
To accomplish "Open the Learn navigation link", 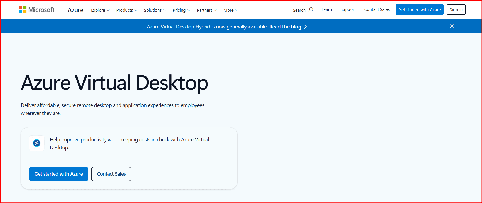I will click(x=327, y=9).
